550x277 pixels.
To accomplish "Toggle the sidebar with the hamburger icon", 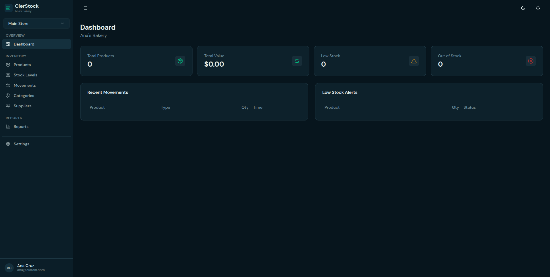I will pos(85,8).
